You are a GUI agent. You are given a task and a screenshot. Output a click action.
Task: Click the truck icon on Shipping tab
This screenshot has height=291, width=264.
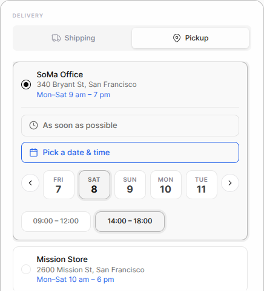point(56,38)
